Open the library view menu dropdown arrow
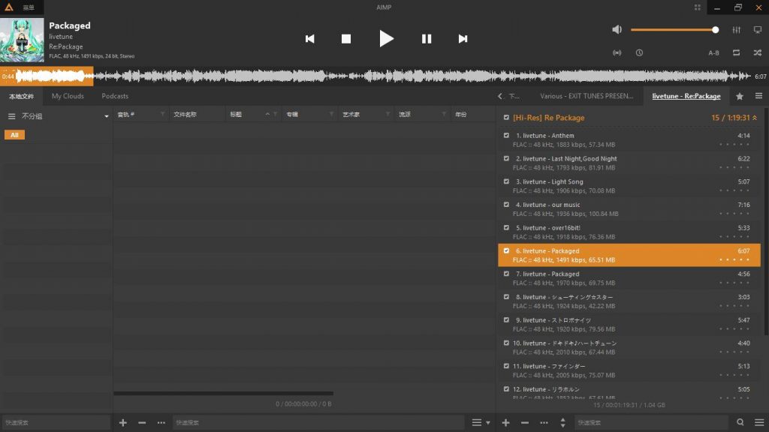 pos(488,423)
